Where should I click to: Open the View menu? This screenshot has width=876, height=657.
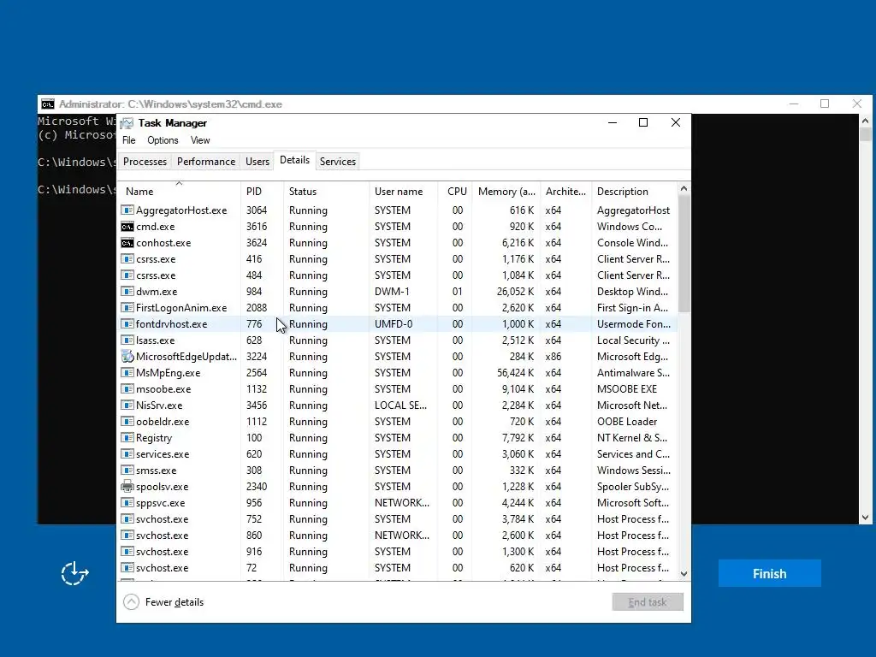click(x=200, y=140)
